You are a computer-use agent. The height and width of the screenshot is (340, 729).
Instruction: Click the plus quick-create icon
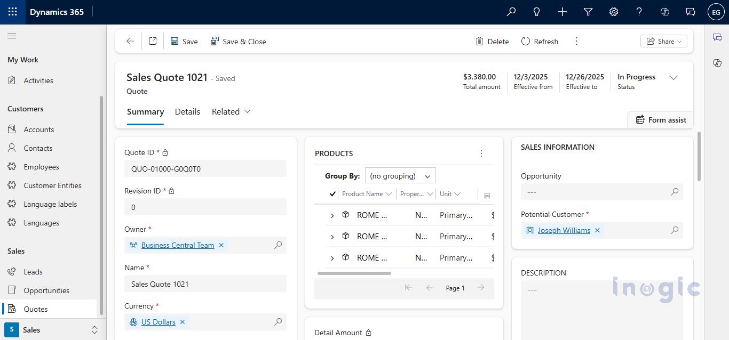pos(562,12)
